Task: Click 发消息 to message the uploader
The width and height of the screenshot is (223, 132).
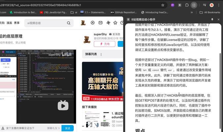Action: (x=115, y=34)
